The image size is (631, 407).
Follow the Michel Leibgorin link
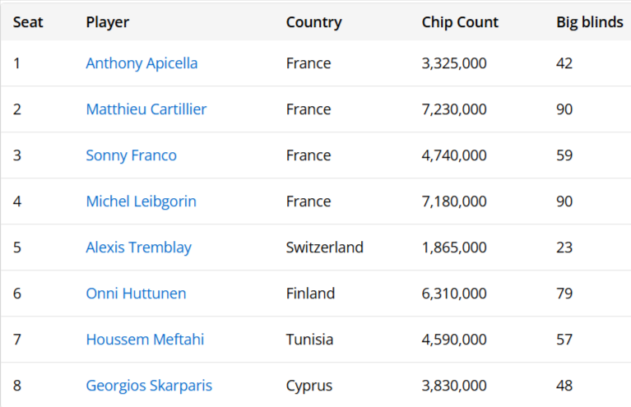tap(141, 201)
